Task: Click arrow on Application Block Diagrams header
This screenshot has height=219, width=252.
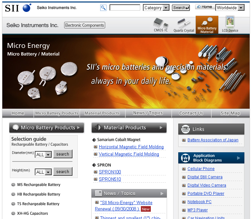Action: click(x=239, y=158)
